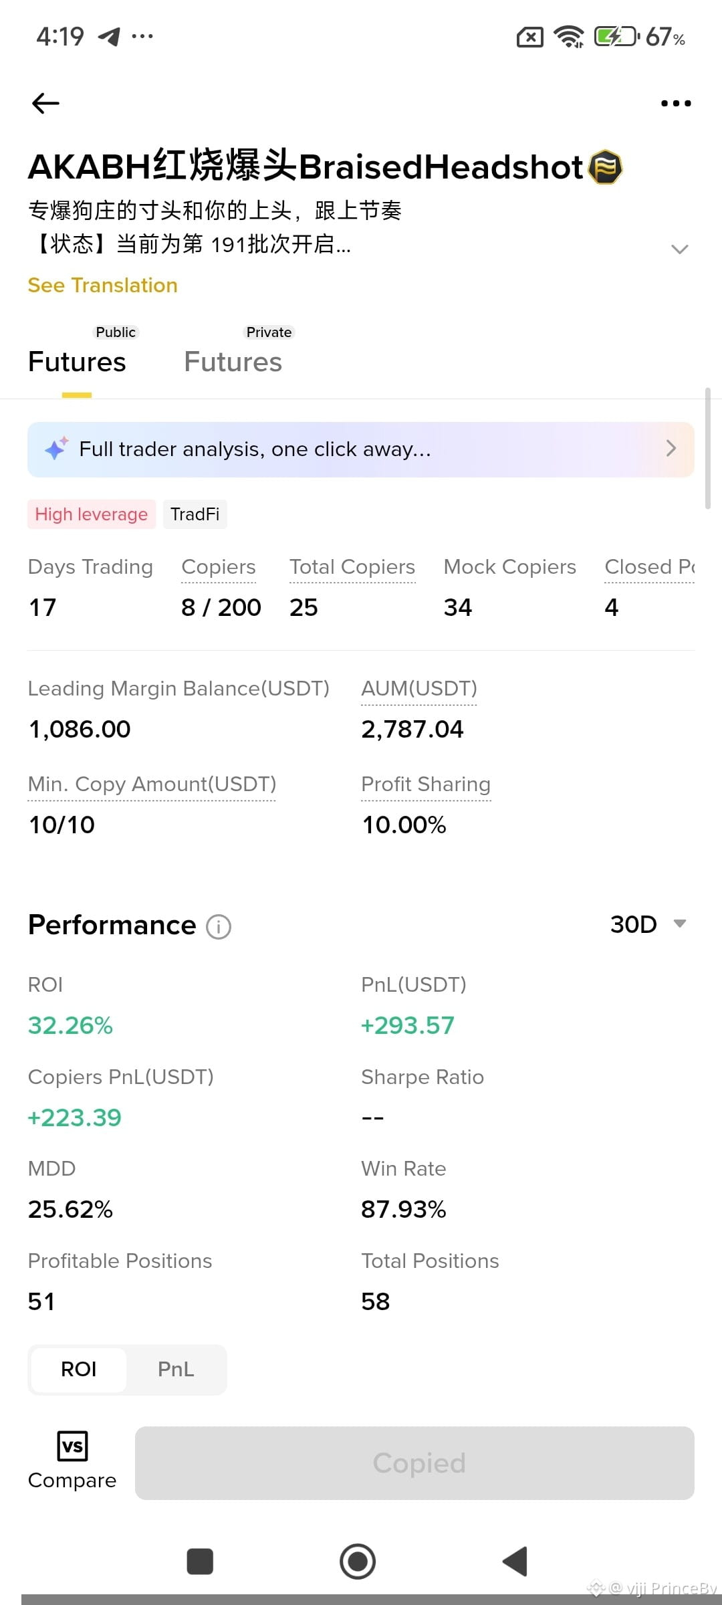The image size is (722, 1605).
Task: Select the Public Futures tab
Action: 77,354
